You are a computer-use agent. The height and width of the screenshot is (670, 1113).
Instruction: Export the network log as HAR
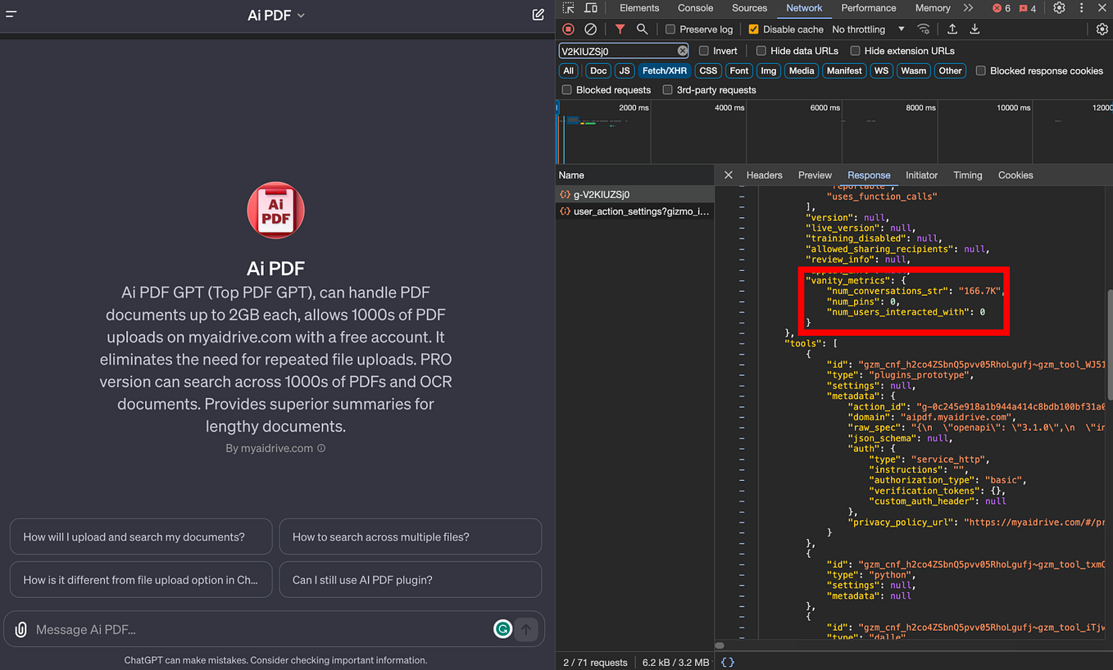[974, 29]
